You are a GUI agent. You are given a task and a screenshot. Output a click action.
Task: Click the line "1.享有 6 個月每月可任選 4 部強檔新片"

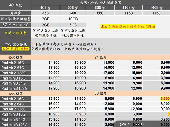[64, 44]
